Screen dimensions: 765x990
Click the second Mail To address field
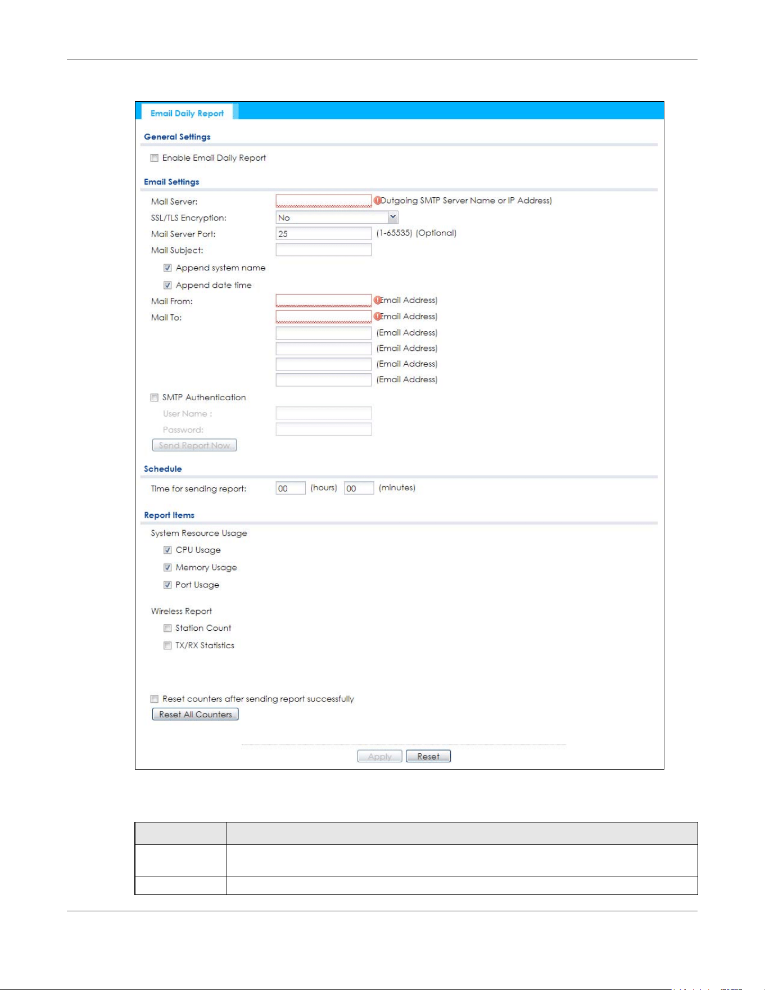point(323,333)
